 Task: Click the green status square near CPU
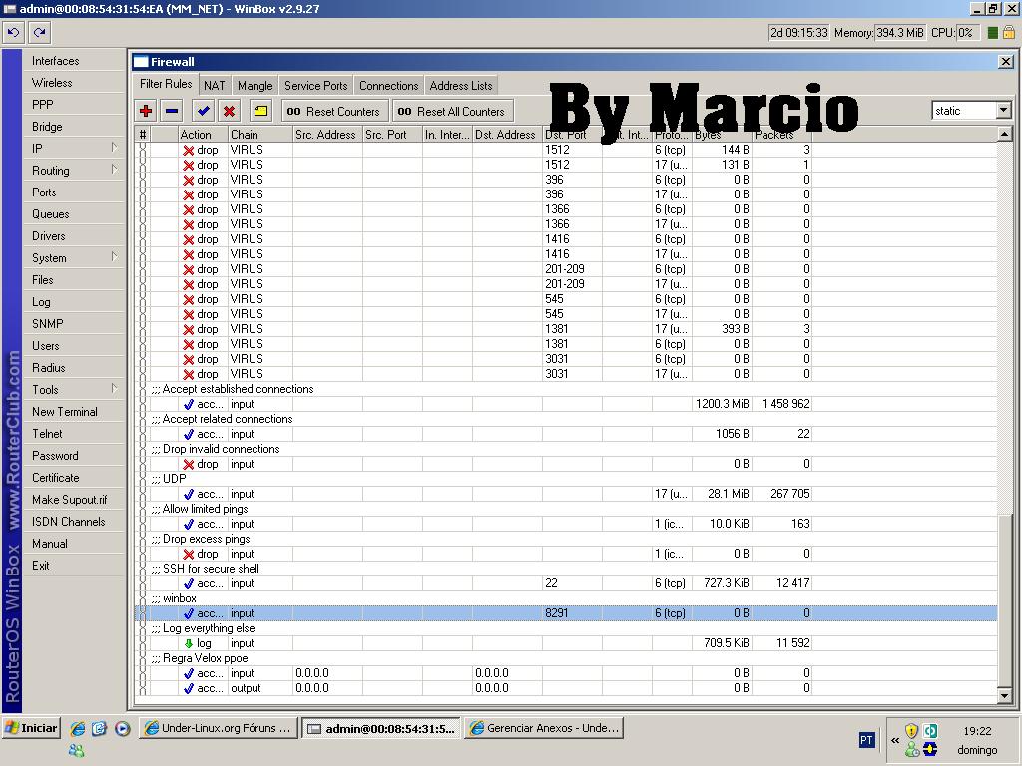click(x=993, y=33)
